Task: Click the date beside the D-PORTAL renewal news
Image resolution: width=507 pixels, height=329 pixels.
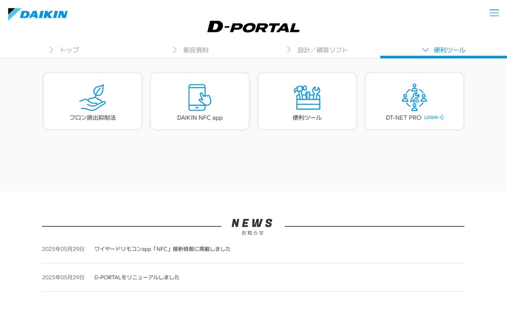Action: tap(63, 277)
